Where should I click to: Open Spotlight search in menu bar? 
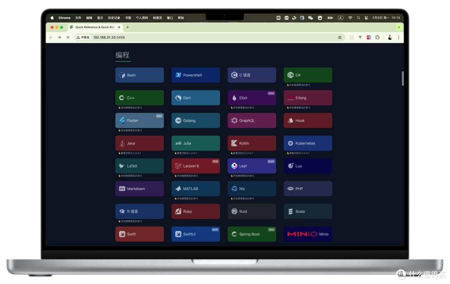click(358, 18)
